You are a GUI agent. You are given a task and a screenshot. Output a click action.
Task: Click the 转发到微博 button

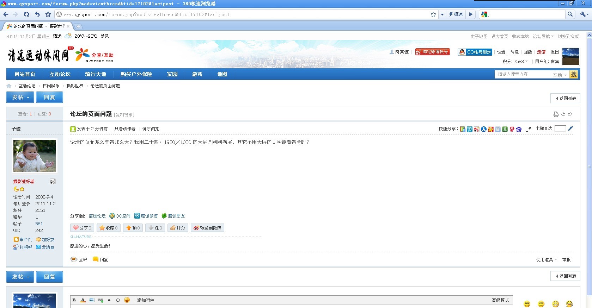(x=207, y=228)
